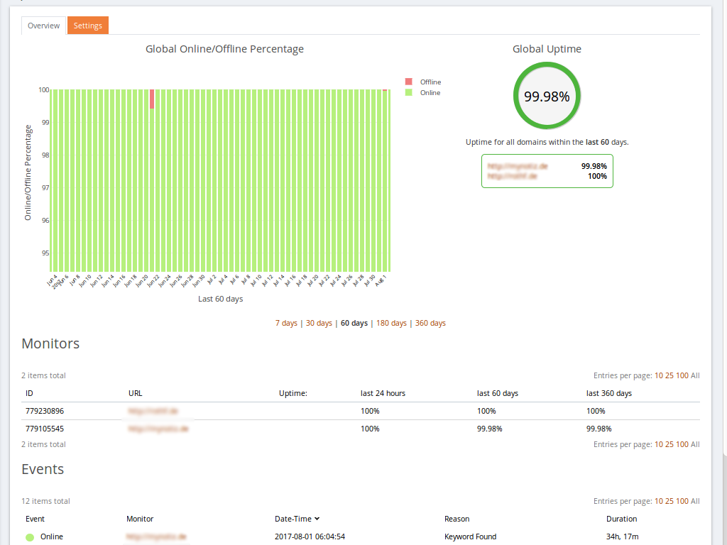
Task: Select the red offline bar segment at Jun 22
Action: (152, 99)
